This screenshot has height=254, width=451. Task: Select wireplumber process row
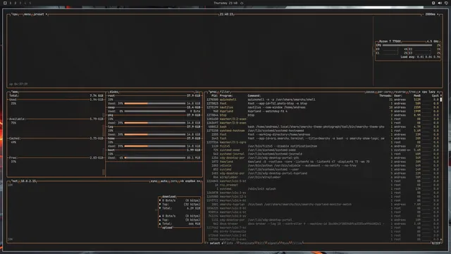pos(323,177)
